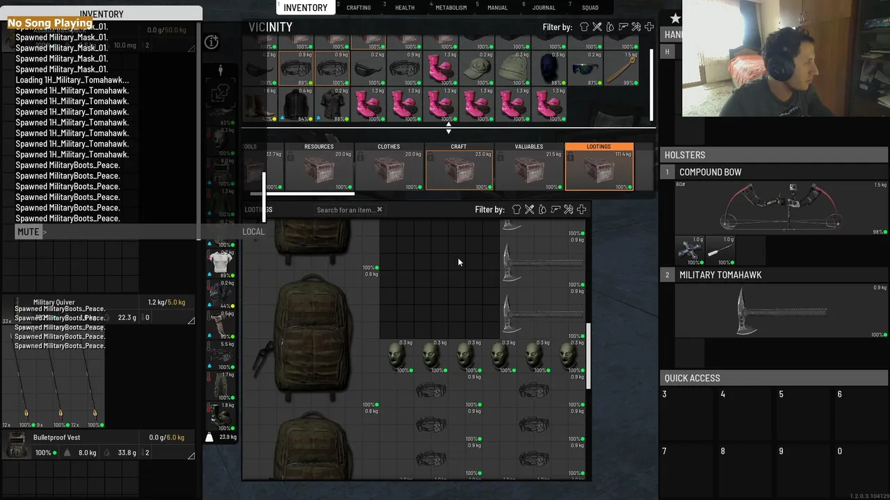Toggle lock on CLOTHES chest
The height and width of the screenshot is (500, 890).
360,158
